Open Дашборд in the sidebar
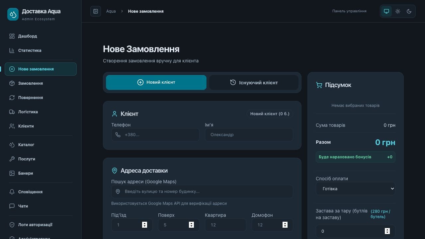The width and height of the screenshot is (425, 239). (41, 36)
